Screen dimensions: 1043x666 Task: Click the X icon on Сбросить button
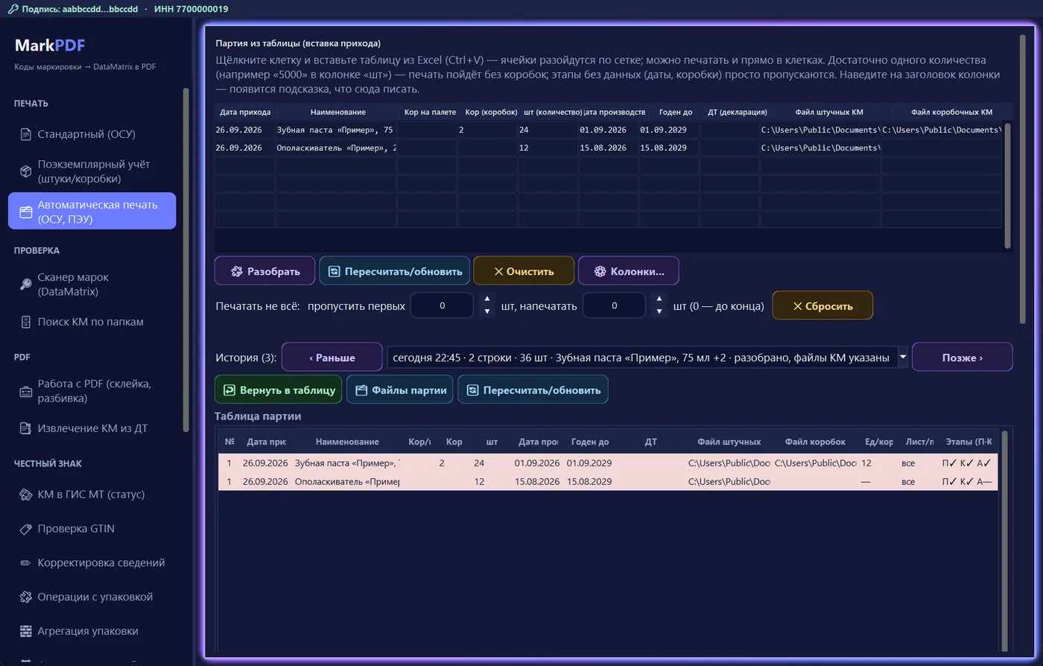tap(797, 305)
